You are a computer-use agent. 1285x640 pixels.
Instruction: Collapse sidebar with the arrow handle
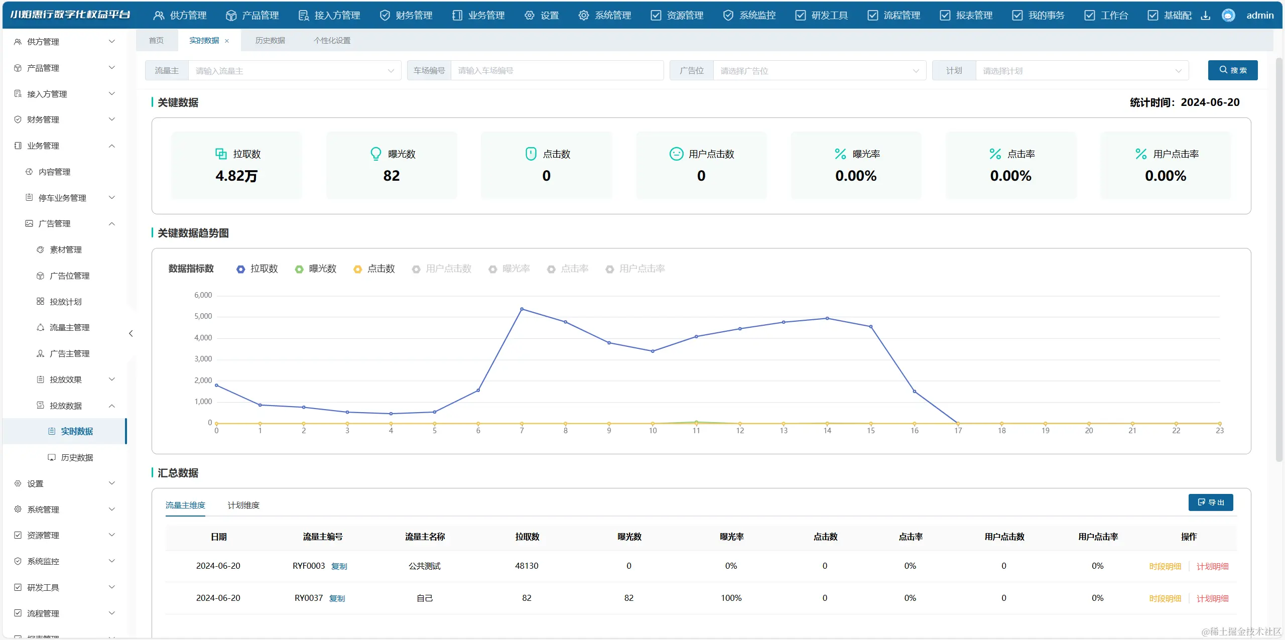[x=131, y=333]
